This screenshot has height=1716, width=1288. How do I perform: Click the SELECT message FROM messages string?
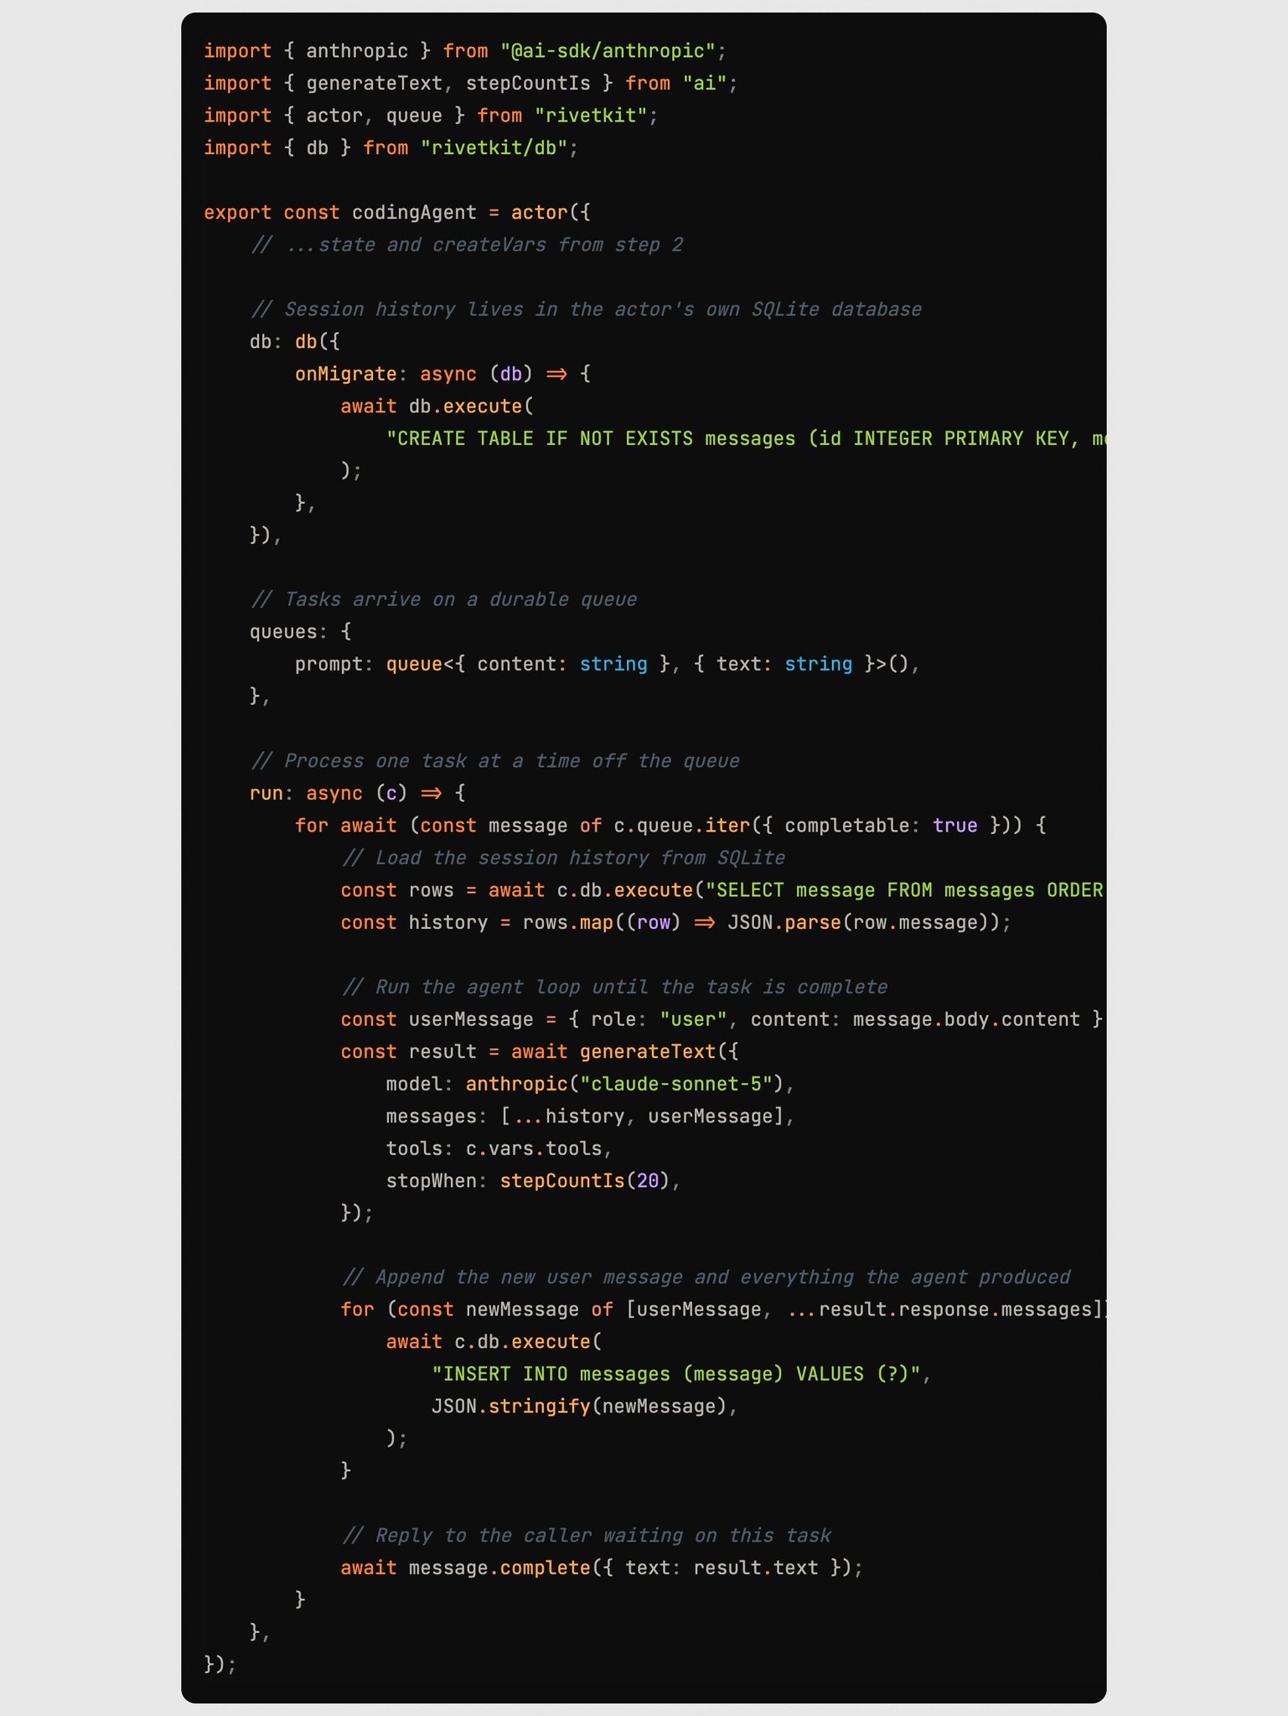click(905, 890)
